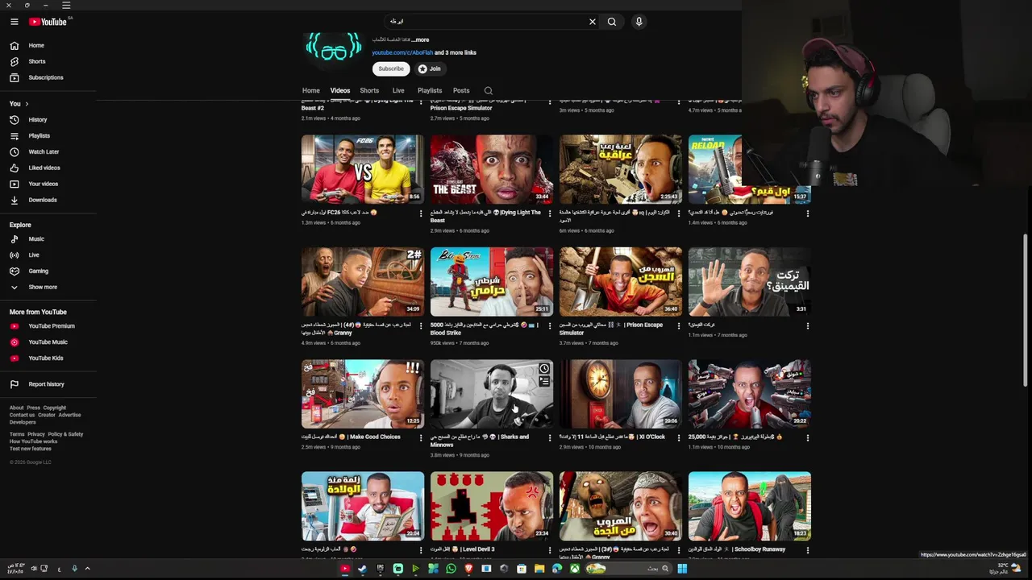Show hidden system tray icons chevron

tap(87, 569)
